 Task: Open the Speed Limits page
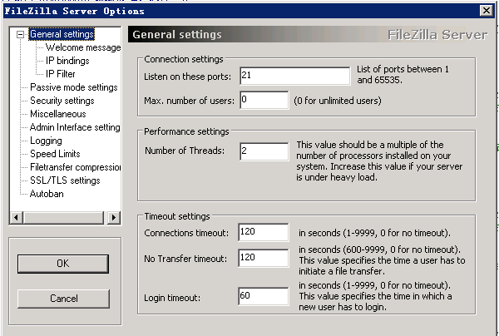[55, 154]
